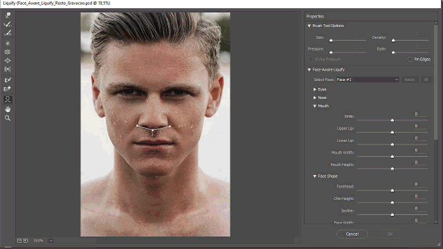Select the Freeze Mask tool
The height and width of the screenshot is (249, 443).
[8, 80]
